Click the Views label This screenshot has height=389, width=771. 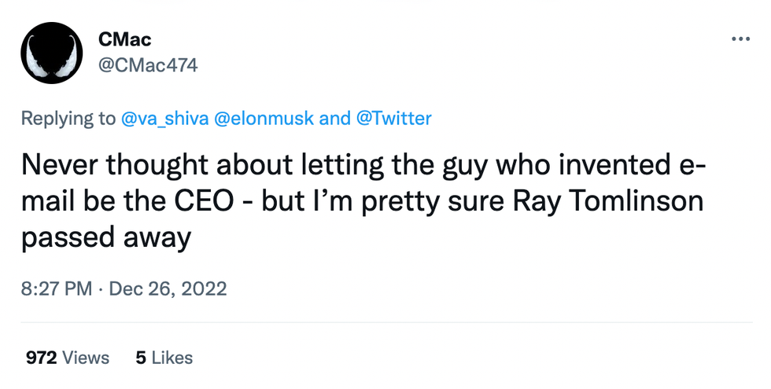(x=86, y=358)
